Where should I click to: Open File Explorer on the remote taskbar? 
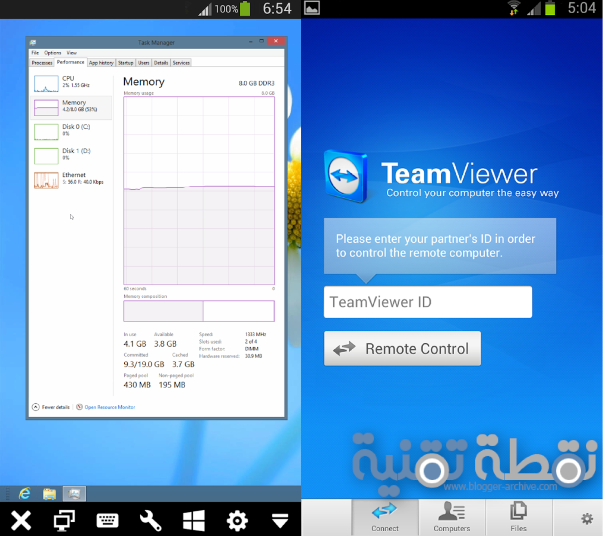[49, 494]
